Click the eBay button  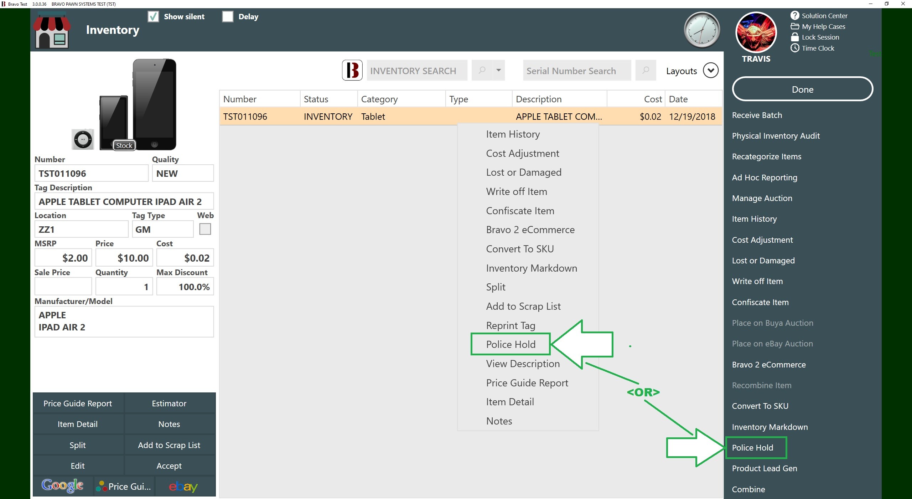click(x=185, y=486)
